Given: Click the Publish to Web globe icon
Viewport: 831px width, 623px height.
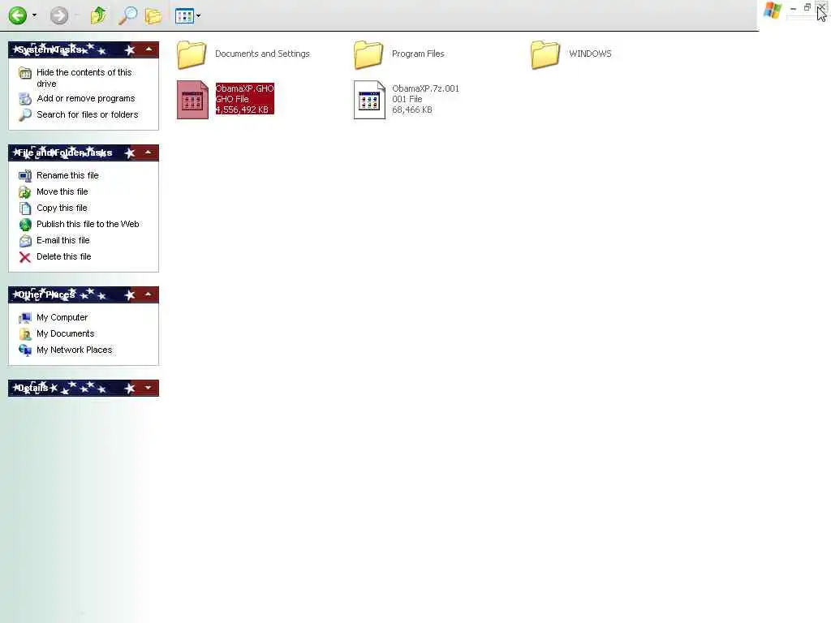Looking at the screenshot, I should [25, 225].
